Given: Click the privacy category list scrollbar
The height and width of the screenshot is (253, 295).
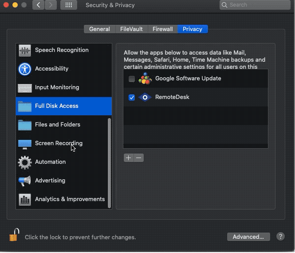Looking at the screenshot, I should point(109,163).
